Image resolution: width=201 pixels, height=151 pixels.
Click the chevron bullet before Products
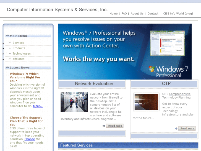10,48
